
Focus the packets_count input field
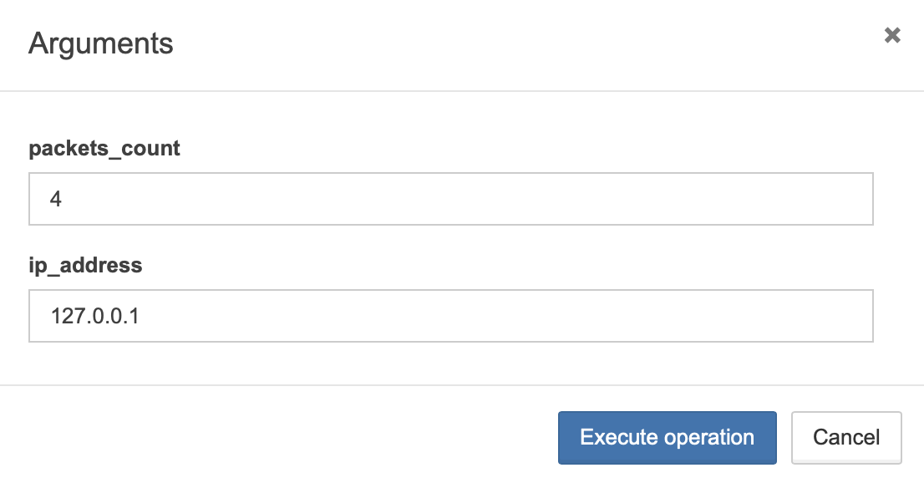point(451,199)
